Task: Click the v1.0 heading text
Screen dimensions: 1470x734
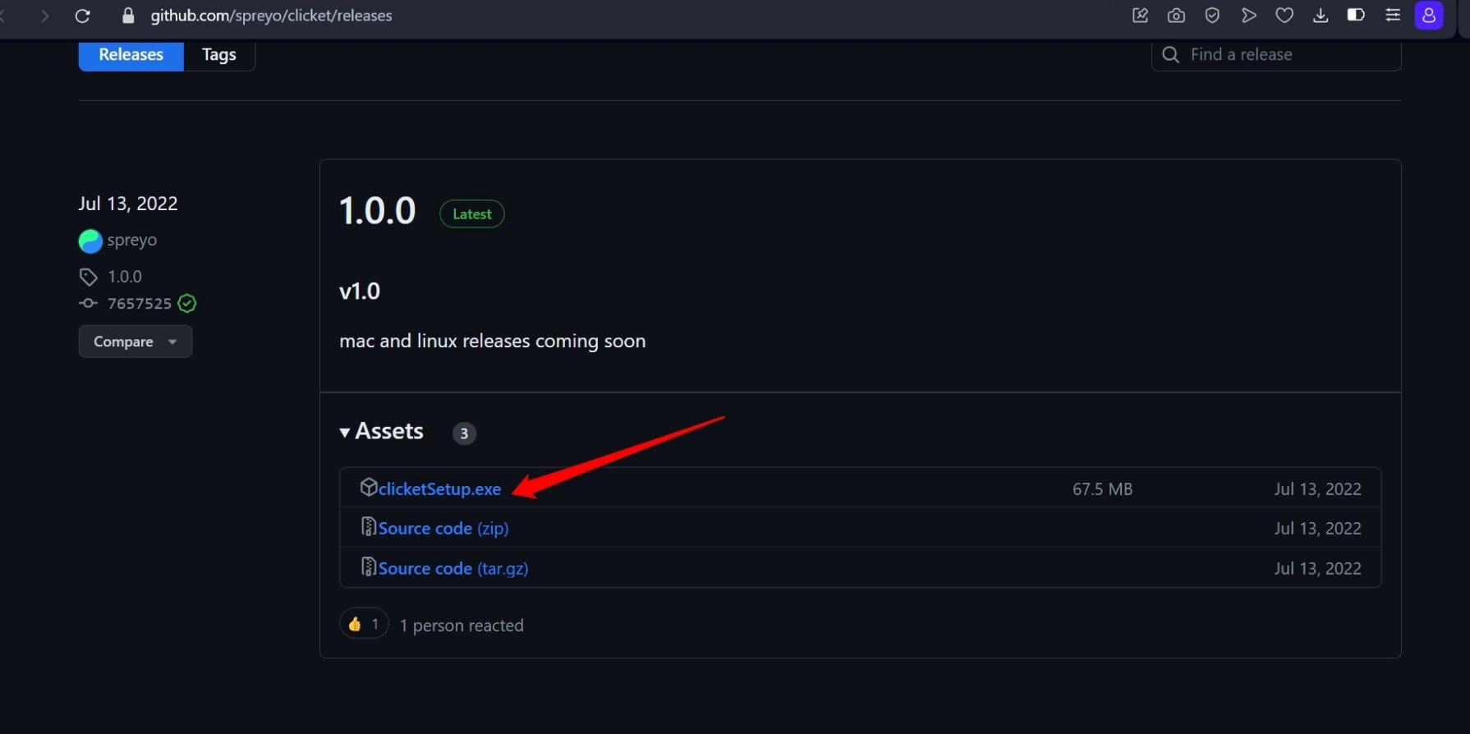Action: (x=360, y=291)
